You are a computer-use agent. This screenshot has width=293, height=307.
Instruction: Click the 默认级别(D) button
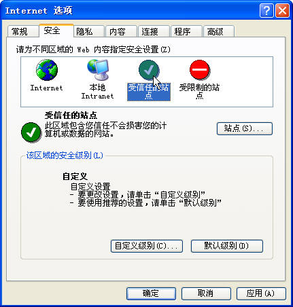(227, 246)
